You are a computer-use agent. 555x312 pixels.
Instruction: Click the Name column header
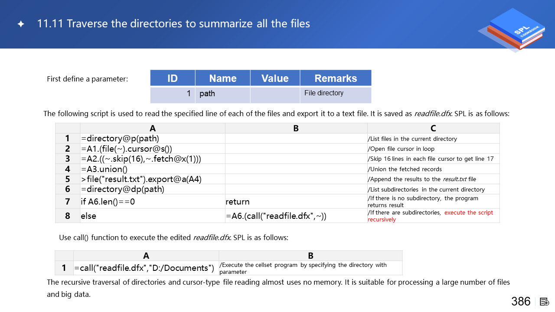coord(222,78)
